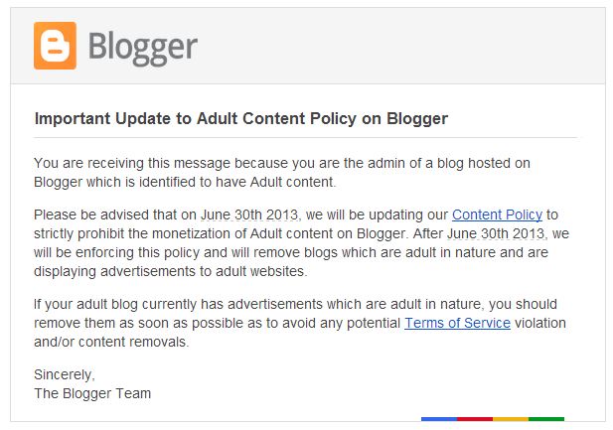Click the green segment of the footer color bar

click(x=546, y=419)
